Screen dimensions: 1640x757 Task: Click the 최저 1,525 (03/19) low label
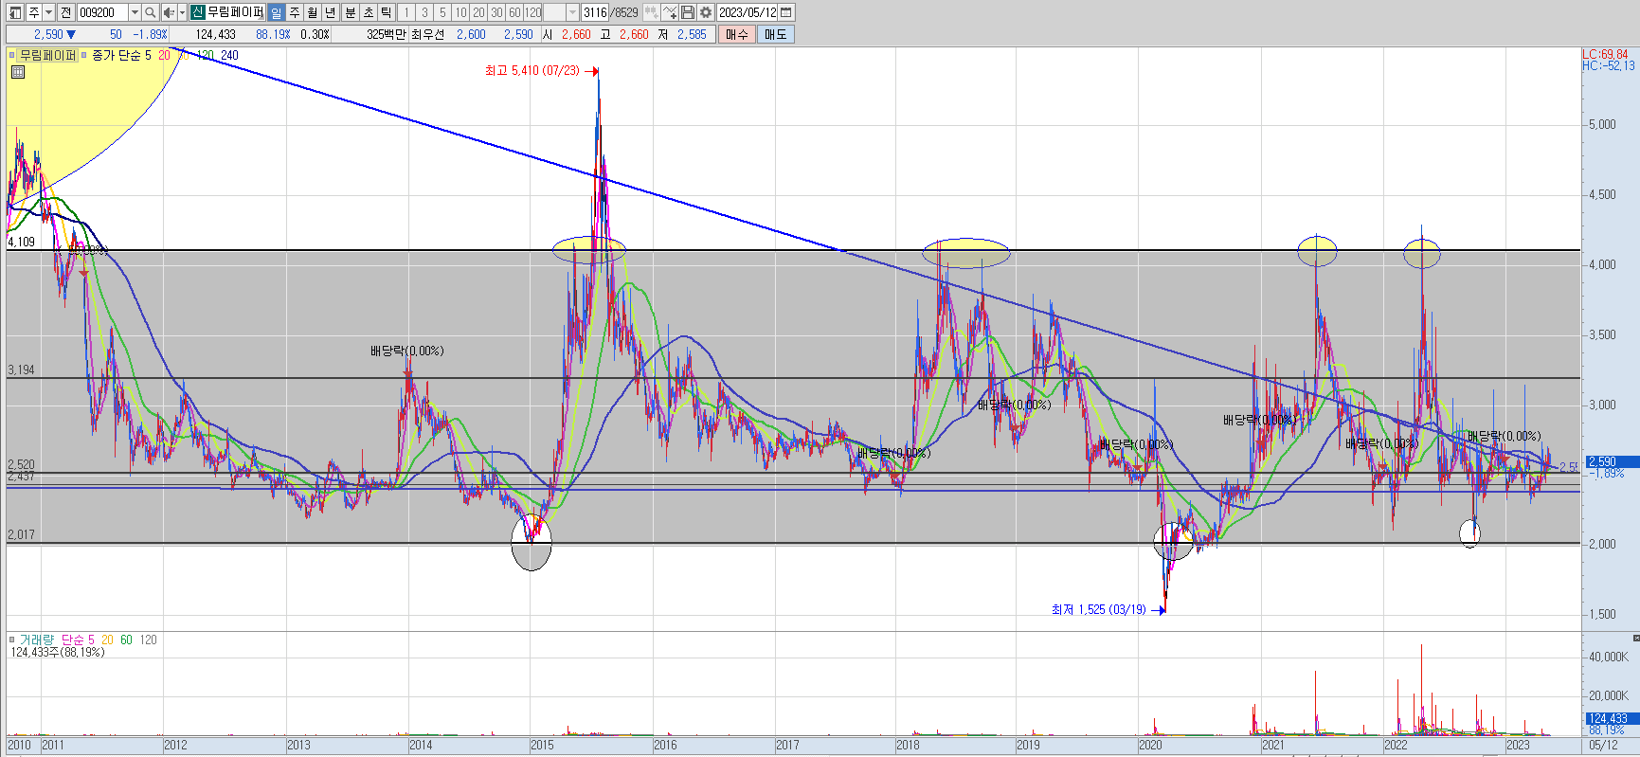pyautogui.click(x=1098, y=610)
